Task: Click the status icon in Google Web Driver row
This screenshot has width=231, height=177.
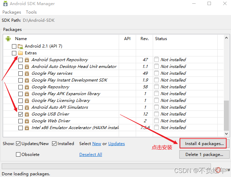Action: click(156, 121)
